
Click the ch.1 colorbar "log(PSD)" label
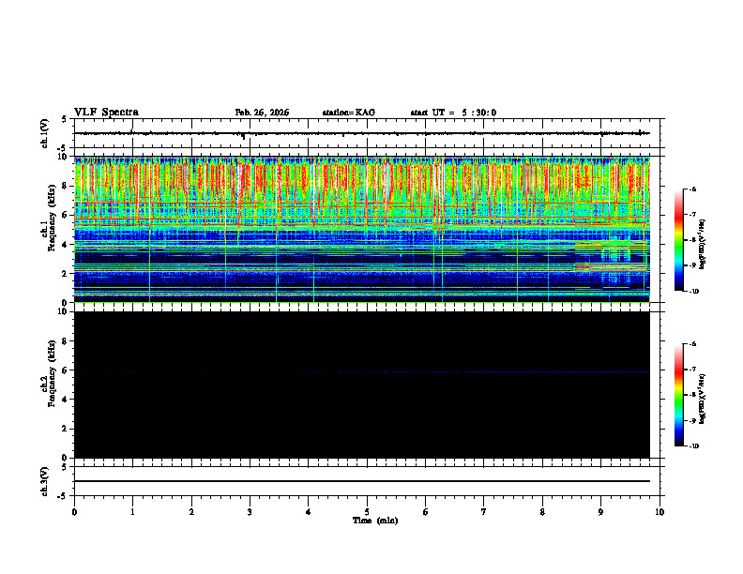coord(703,245)
